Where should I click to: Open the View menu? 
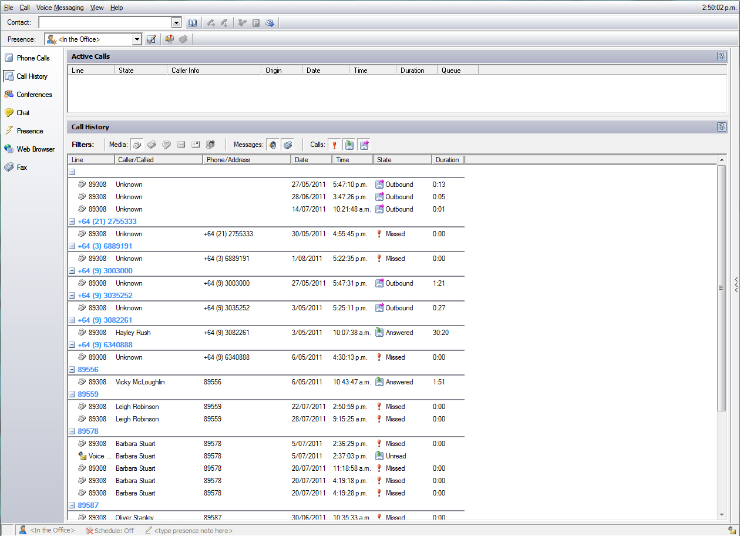(97, 8)
